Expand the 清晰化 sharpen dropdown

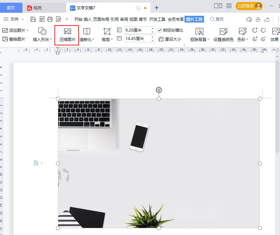click(x=87, y=35)
